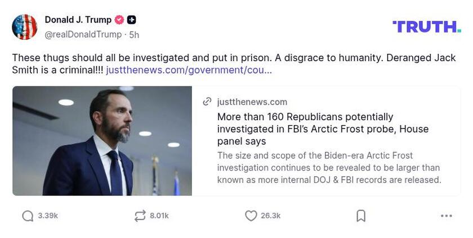Click the TRUTH. logo
The width and height of the screenshot is (473, 238).
click(x=427, y=26)
